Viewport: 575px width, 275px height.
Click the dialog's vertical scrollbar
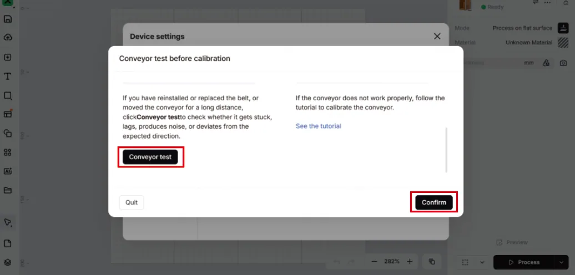(x=446, y=150)
